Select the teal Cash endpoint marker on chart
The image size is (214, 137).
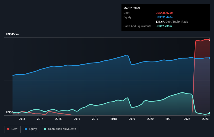(x=210, y=113)
